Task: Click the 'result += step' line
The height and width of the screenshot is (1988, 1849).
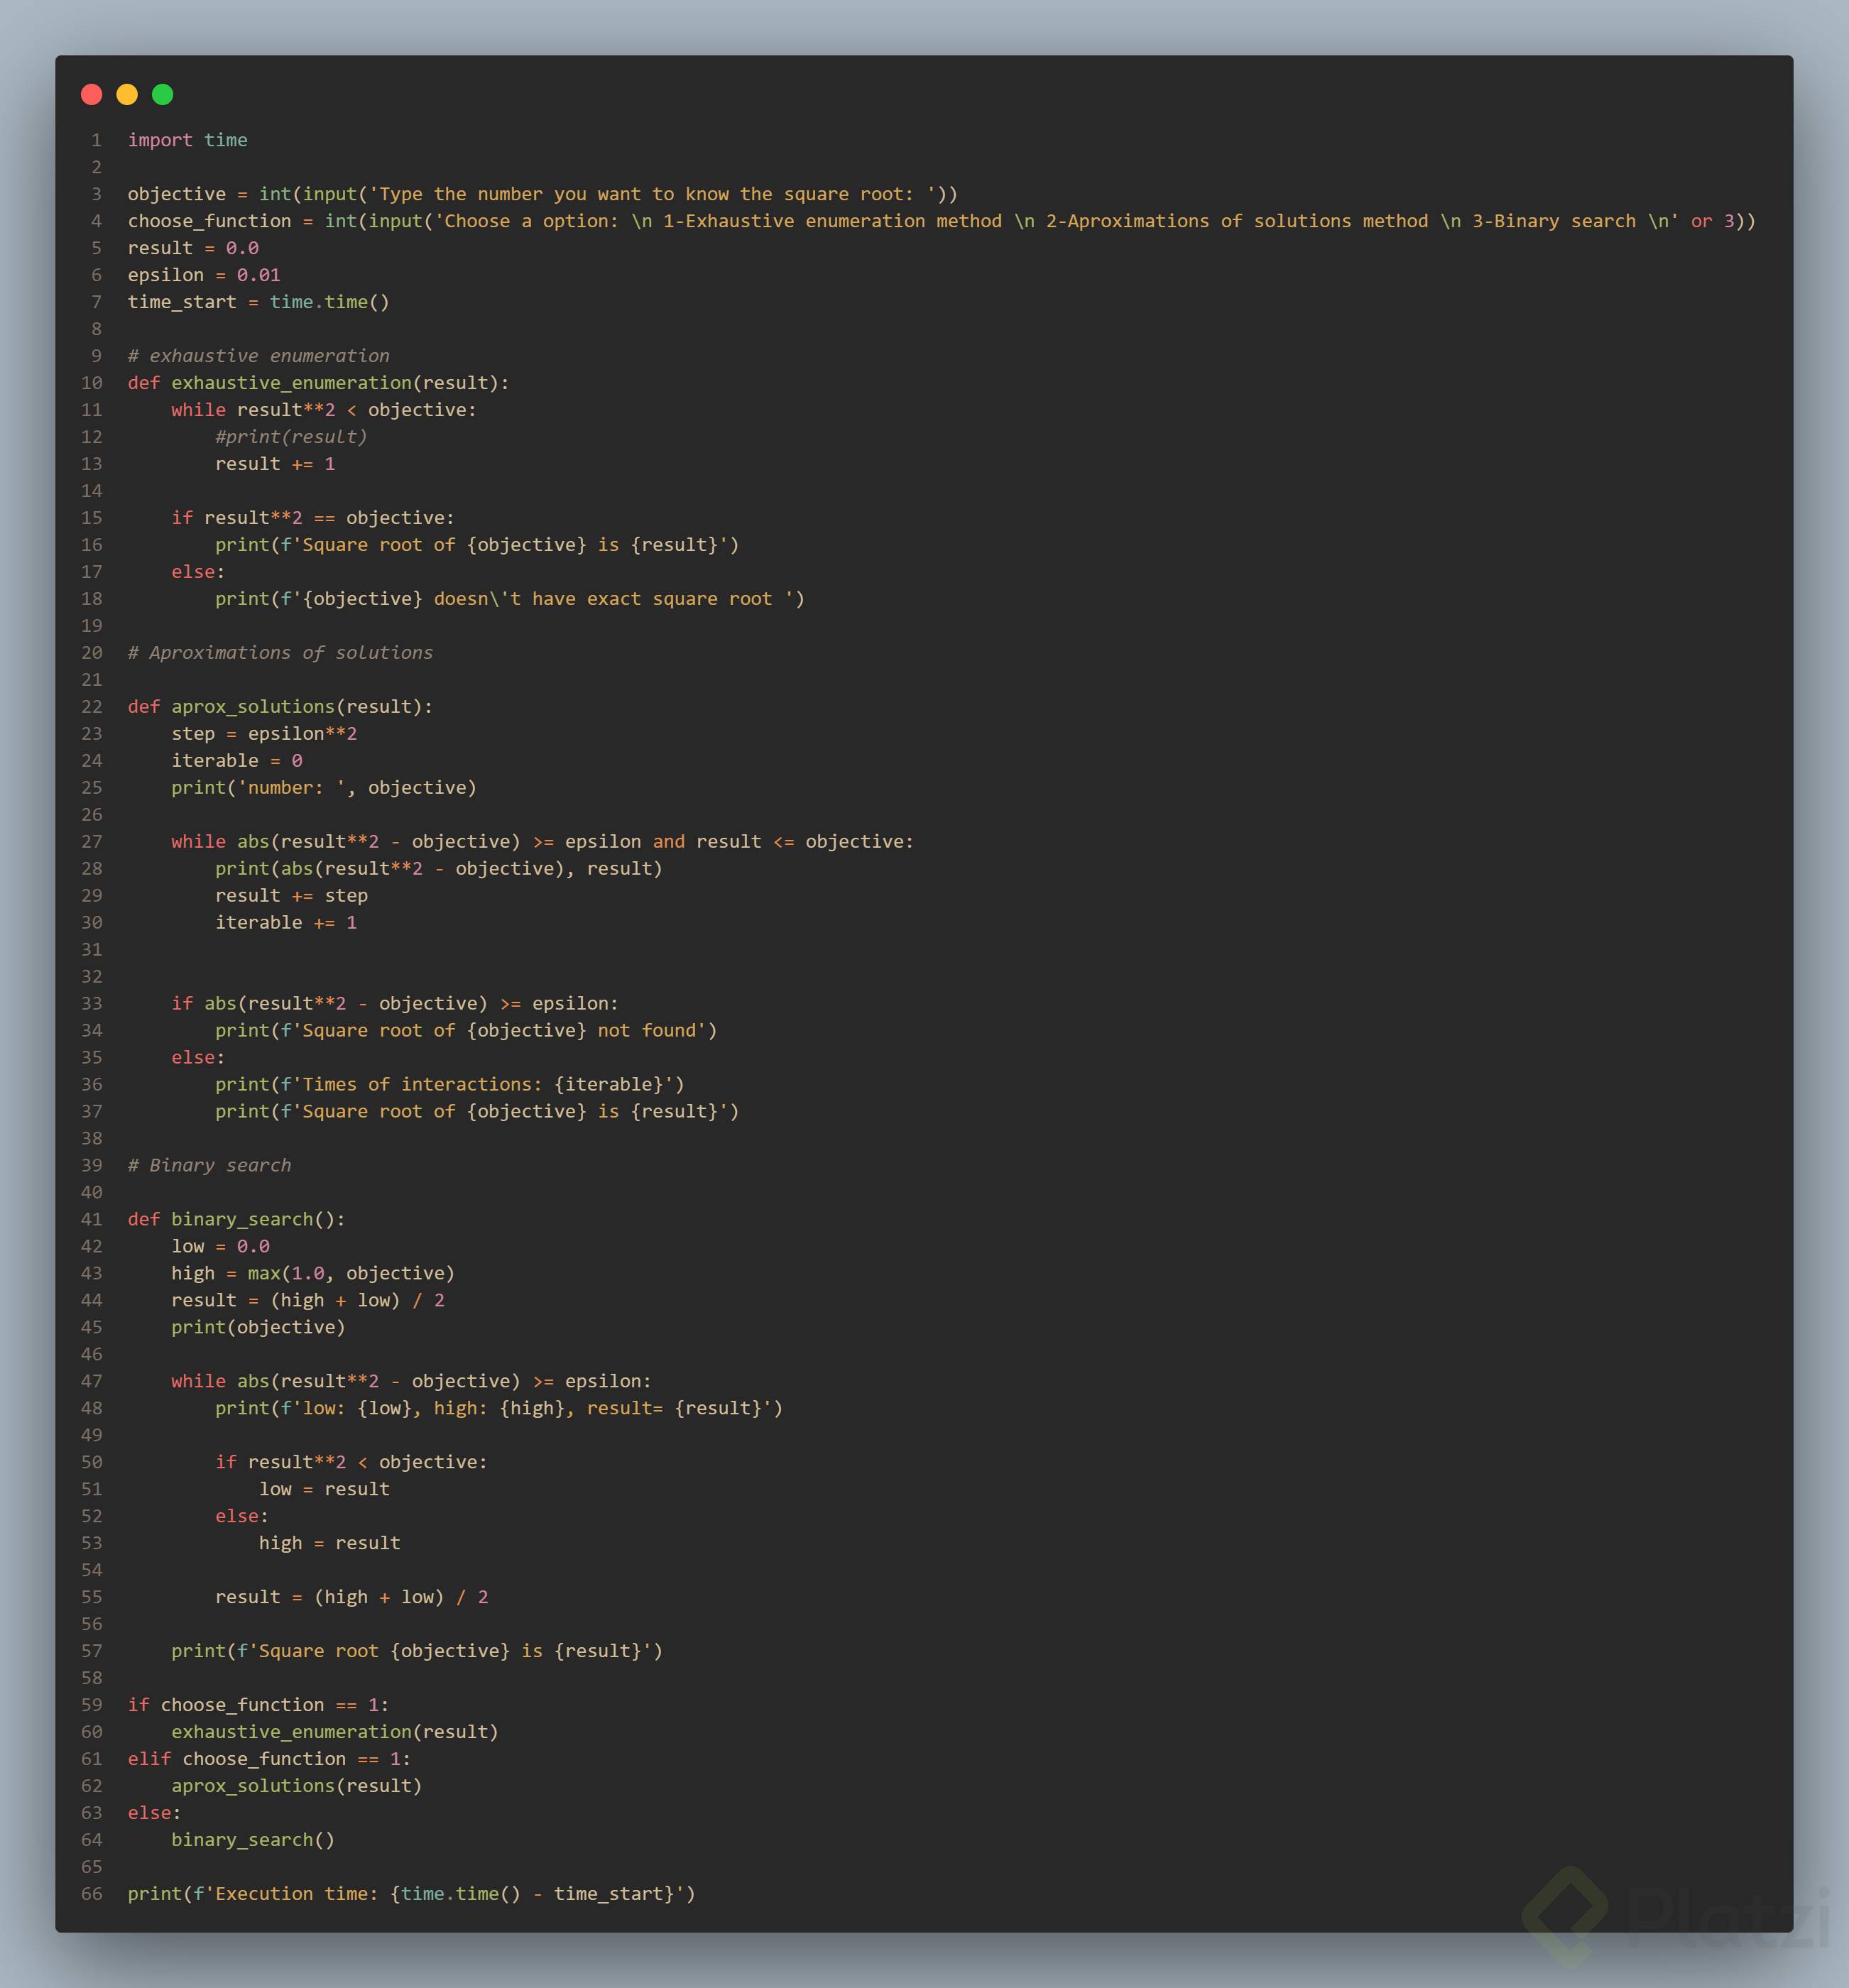Action: coord(291,896)
